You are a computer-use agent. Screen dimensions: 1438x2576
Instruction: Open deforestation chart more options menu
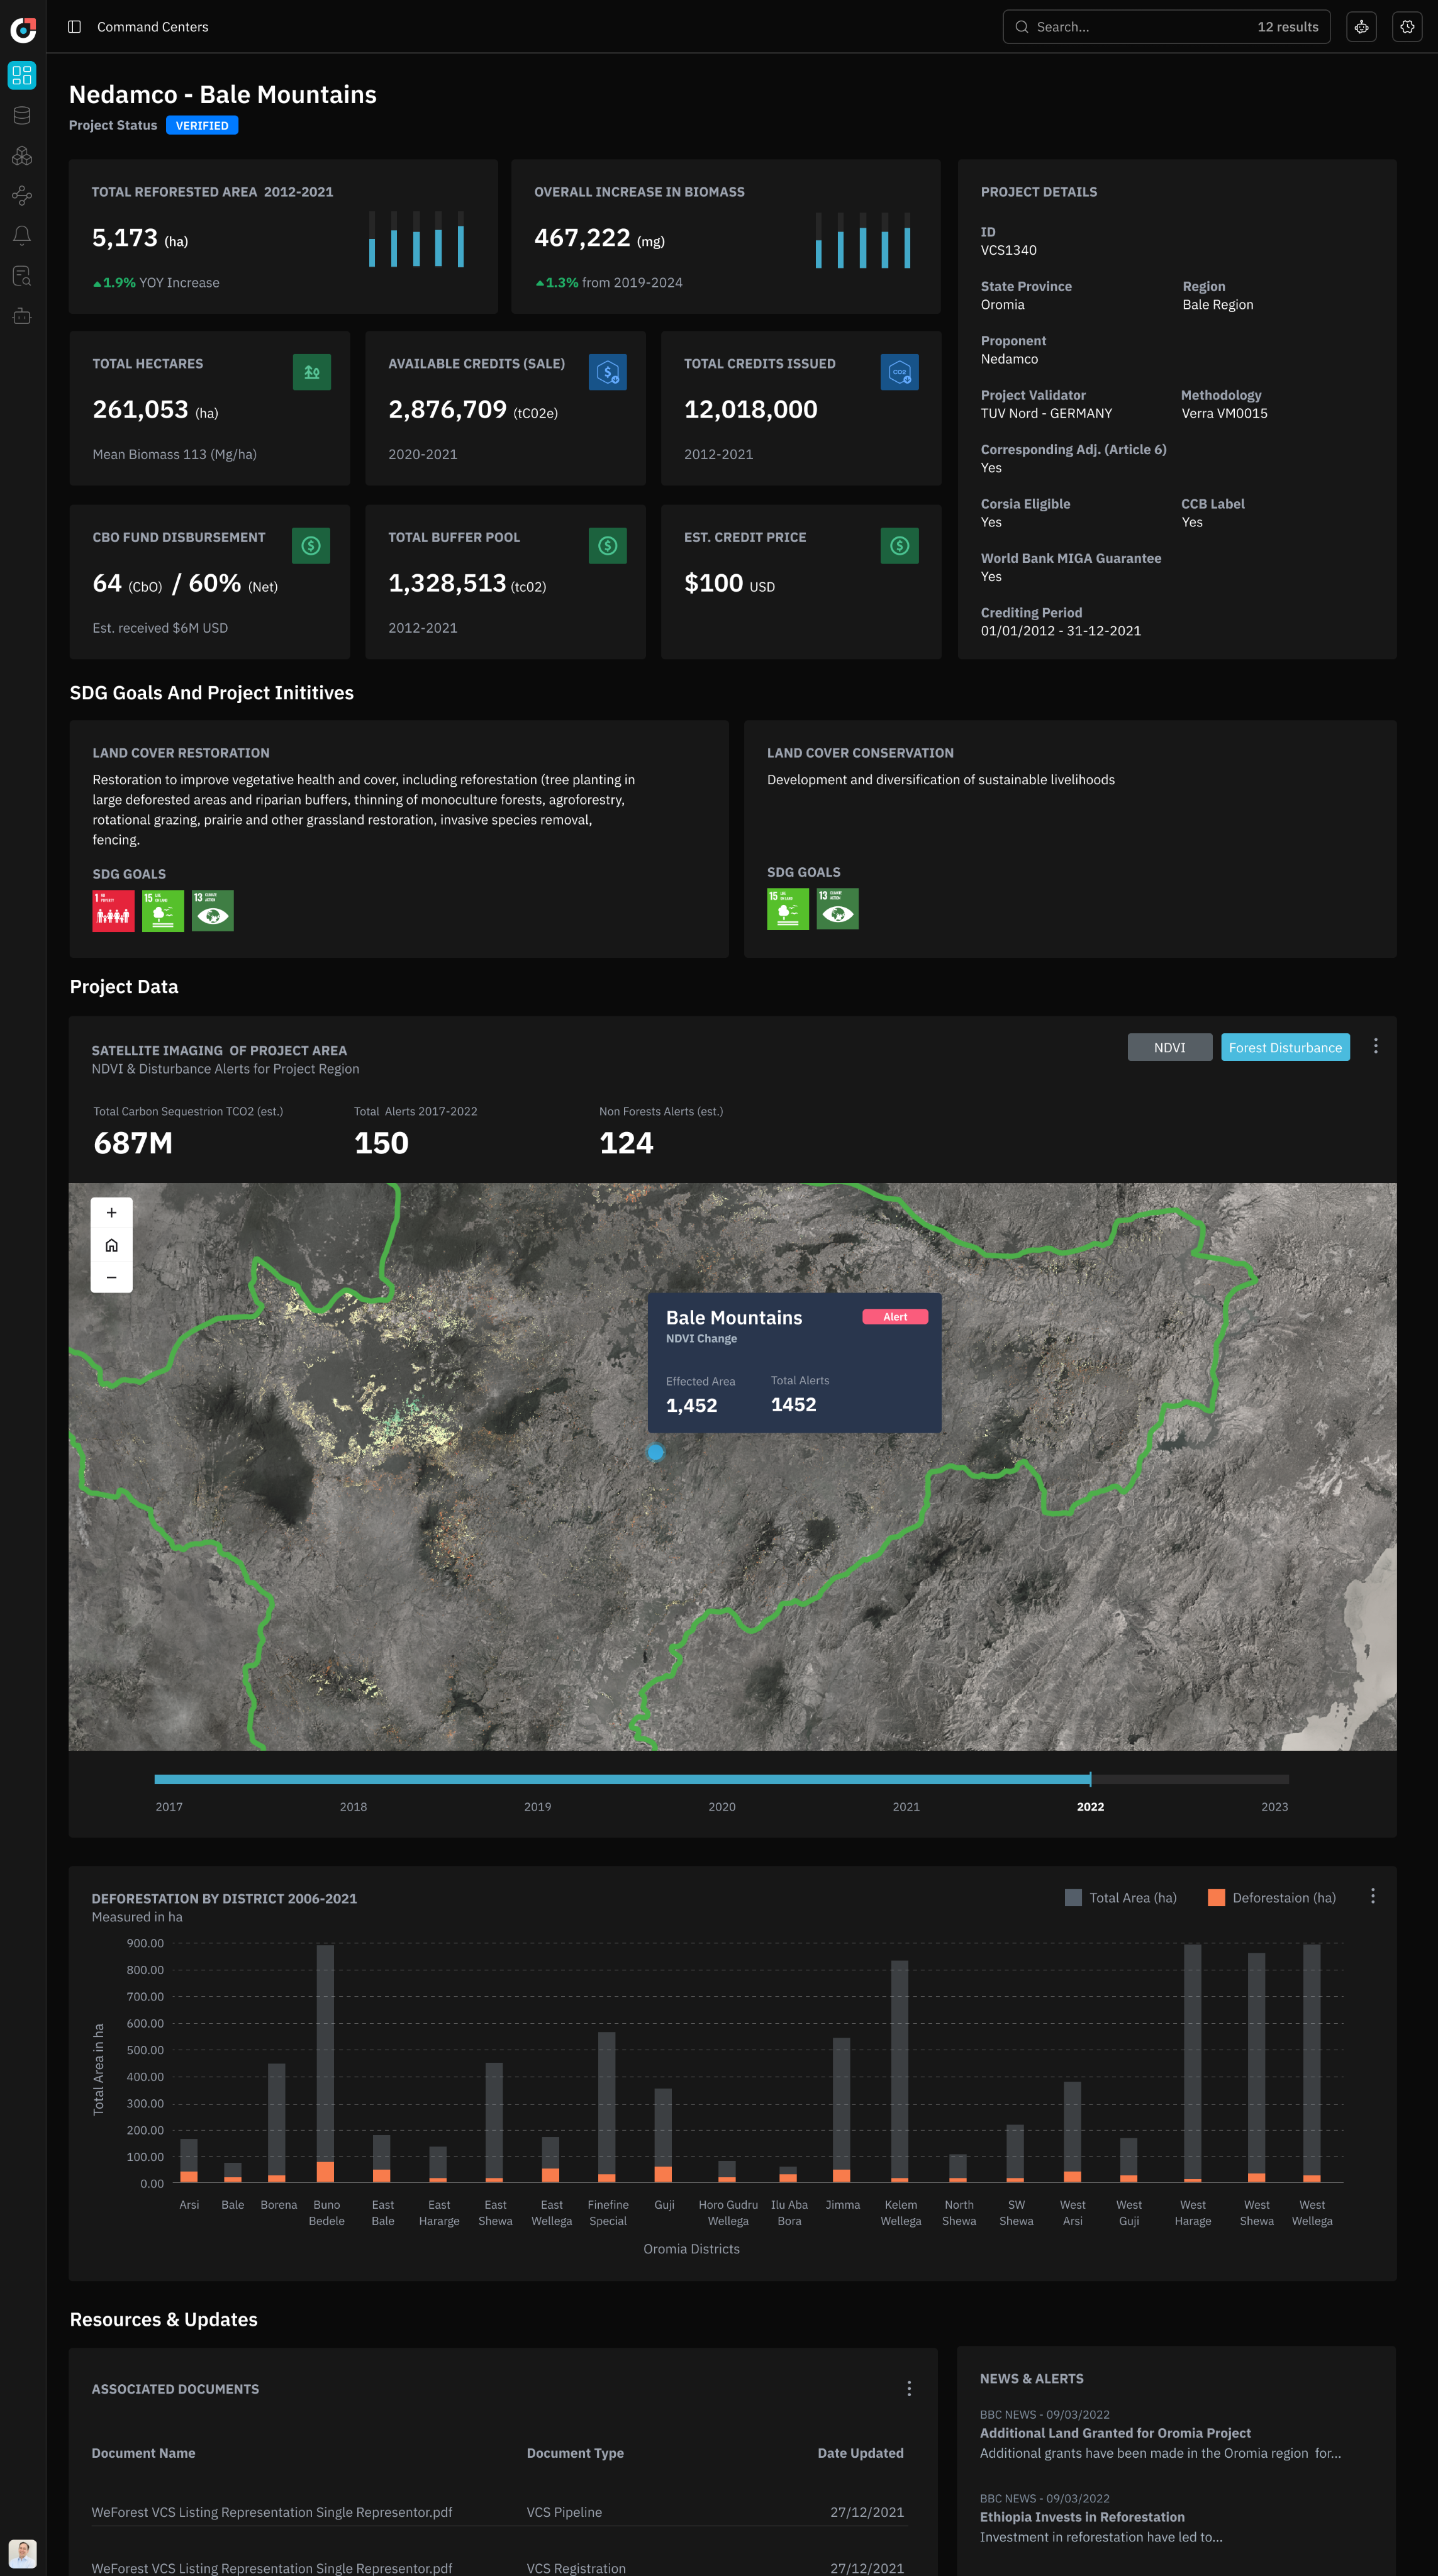click(1373, 1897)
